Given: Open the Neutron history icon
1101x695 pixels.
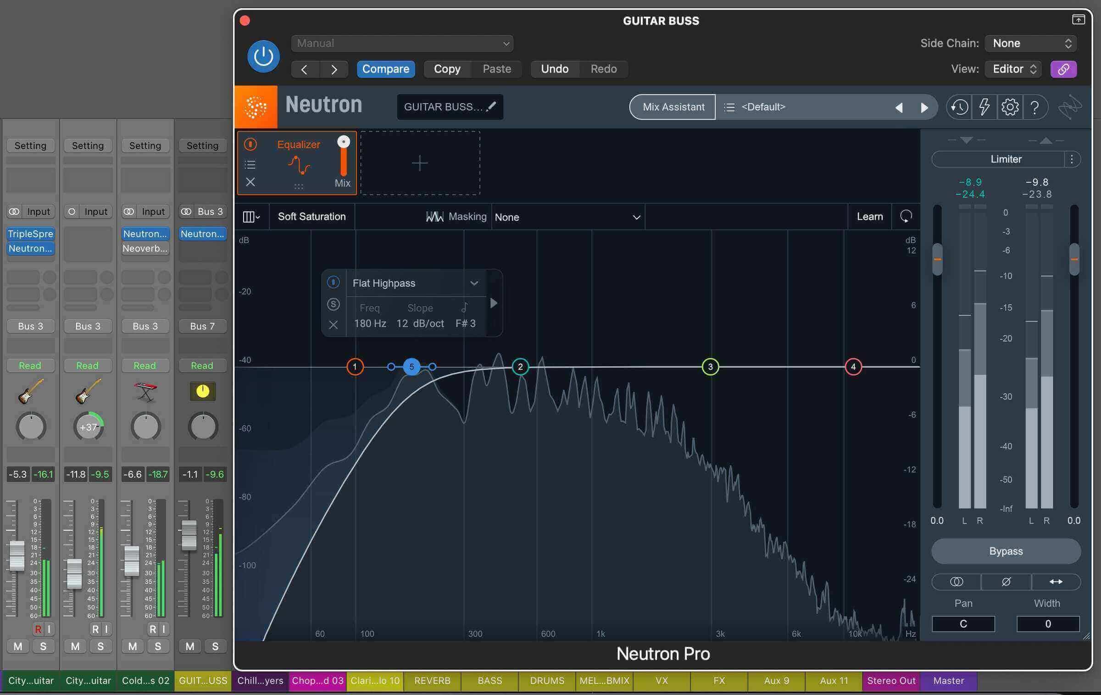Looking at the screenshot, I should click(959, 107).
